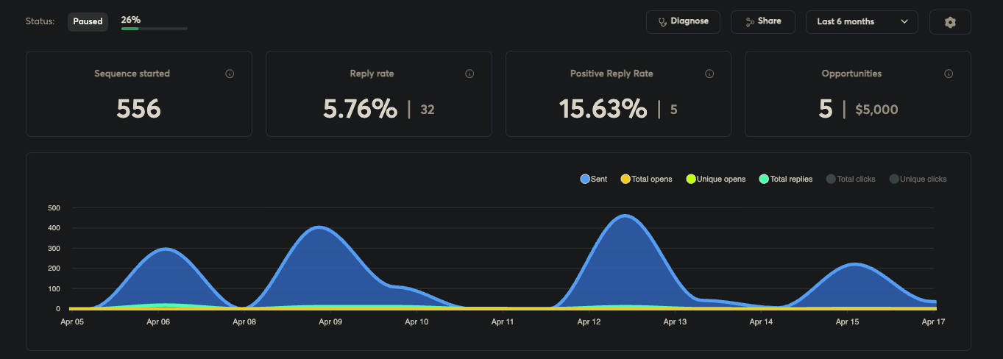
Task: Open the settings gear button
Action: pyautogui.click(x=950, y=22)
